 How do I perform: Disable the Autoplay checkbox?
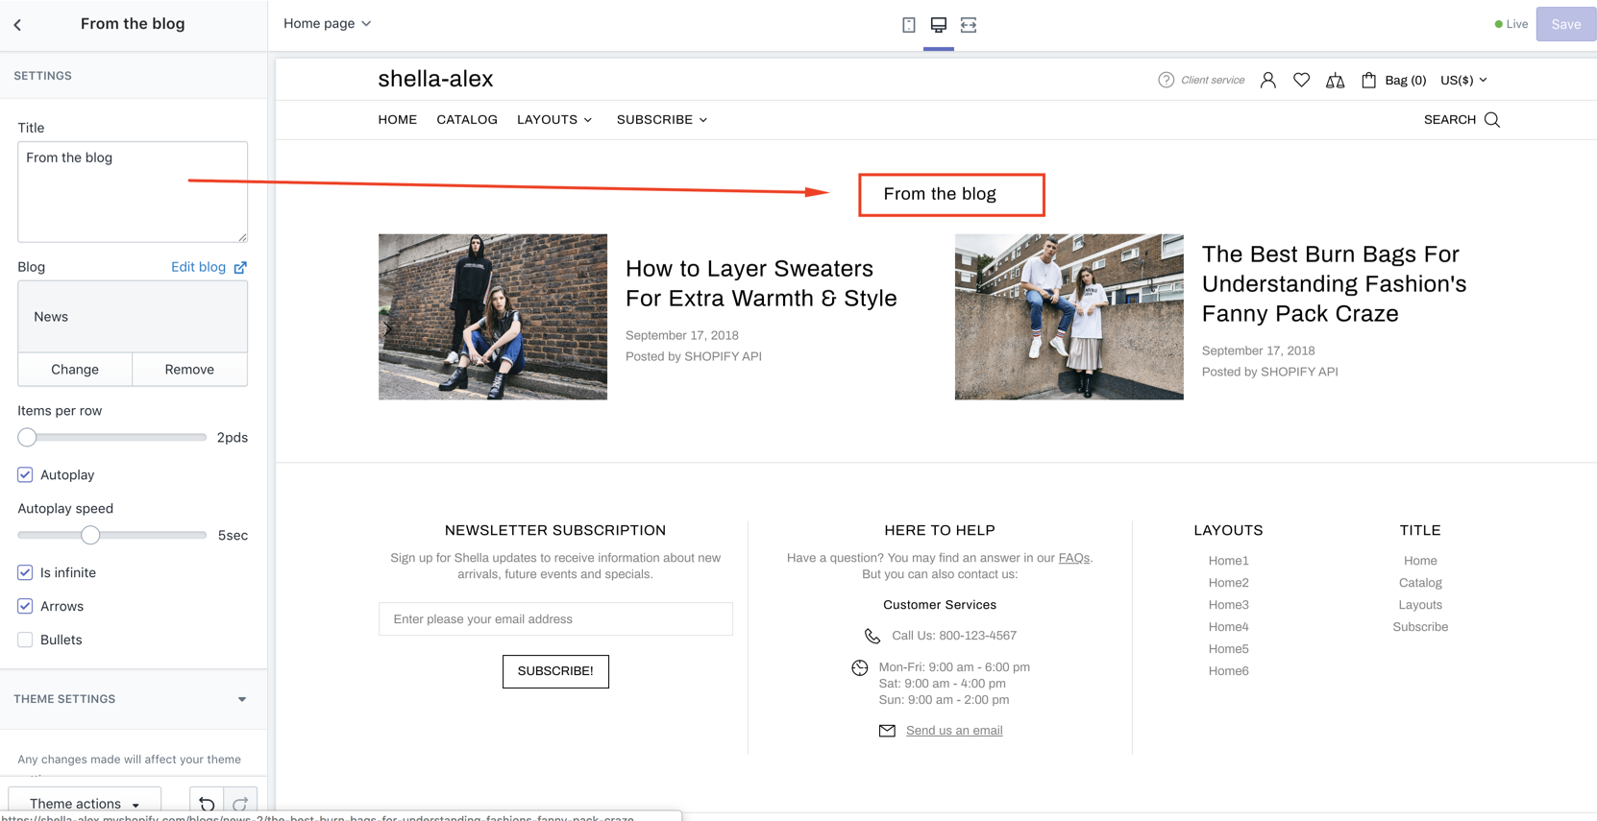[x=25, y=474]
